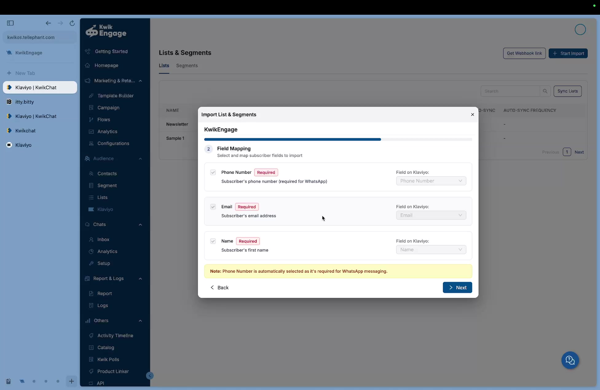Open the support chat bubble icon

(x=570, y=360)
